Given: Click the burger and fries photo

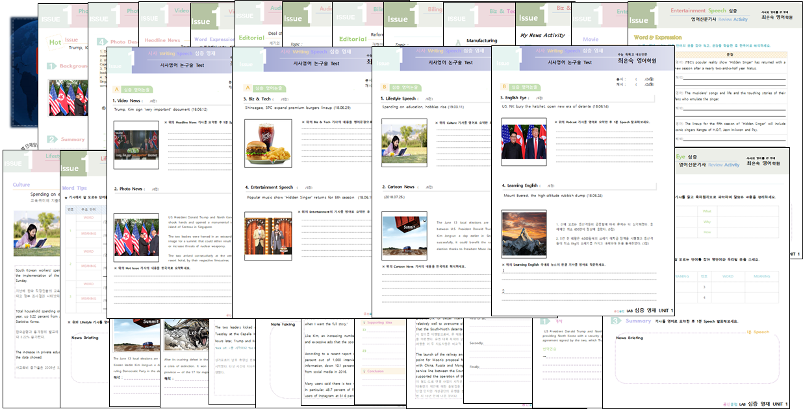Looking at the screenshot, I should tap(266, 143).
